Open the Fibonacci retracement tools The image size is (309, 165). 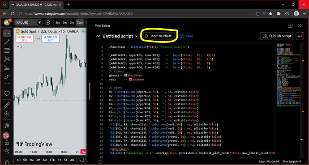pyautogui.click(x=7, y=51)
